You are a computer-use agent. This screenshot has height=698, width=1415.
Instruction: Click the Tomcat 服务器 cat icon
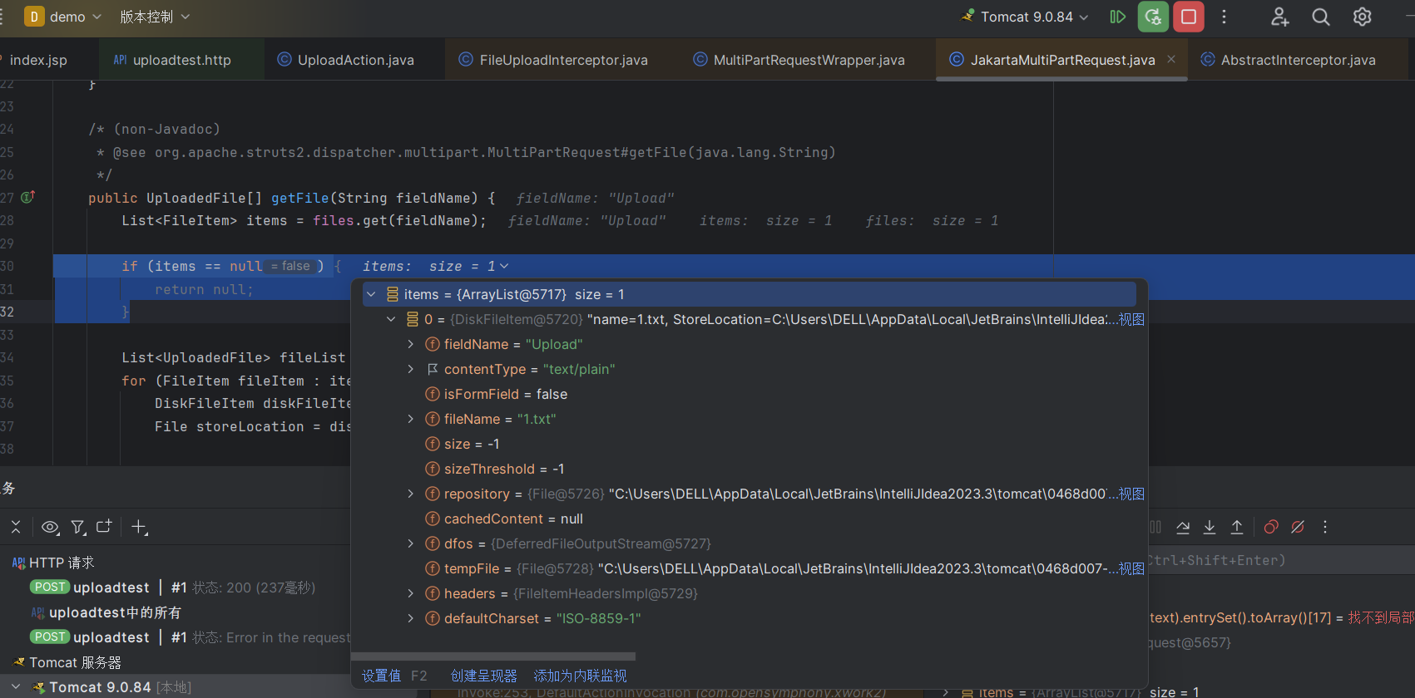[x=18, y=662]
